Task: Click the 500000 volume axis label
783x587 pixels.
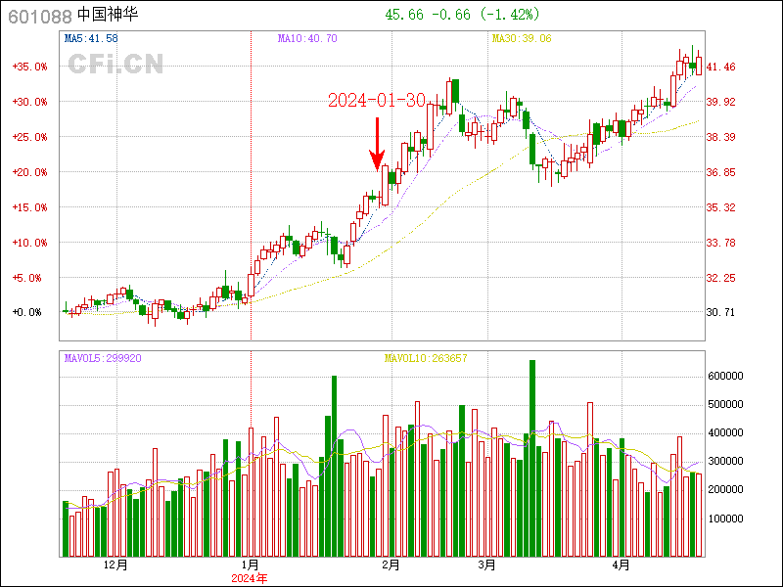Action: [x=725, y=404]
